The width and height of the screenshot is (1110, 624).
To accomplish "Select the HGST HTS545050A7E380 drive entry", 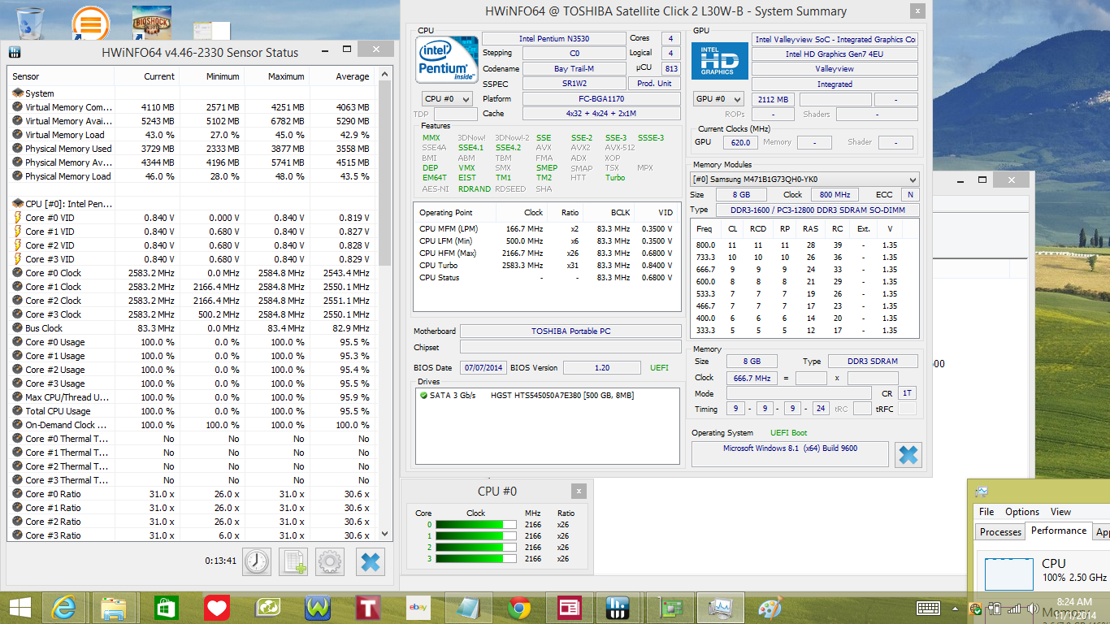I will (548, 396).
